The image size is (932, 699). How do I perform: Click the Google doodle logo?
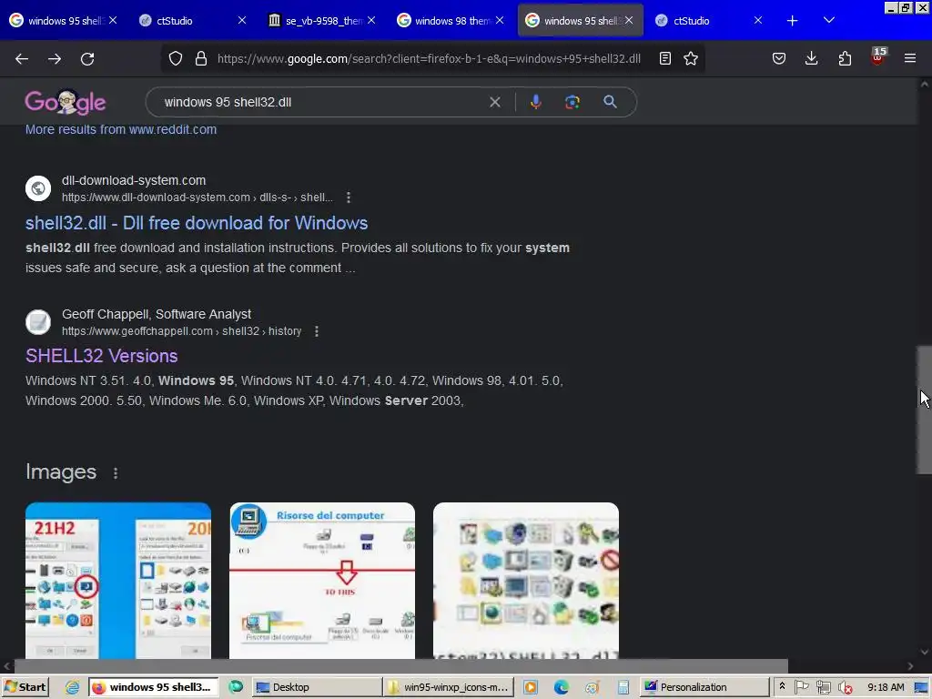coord(66,102)
